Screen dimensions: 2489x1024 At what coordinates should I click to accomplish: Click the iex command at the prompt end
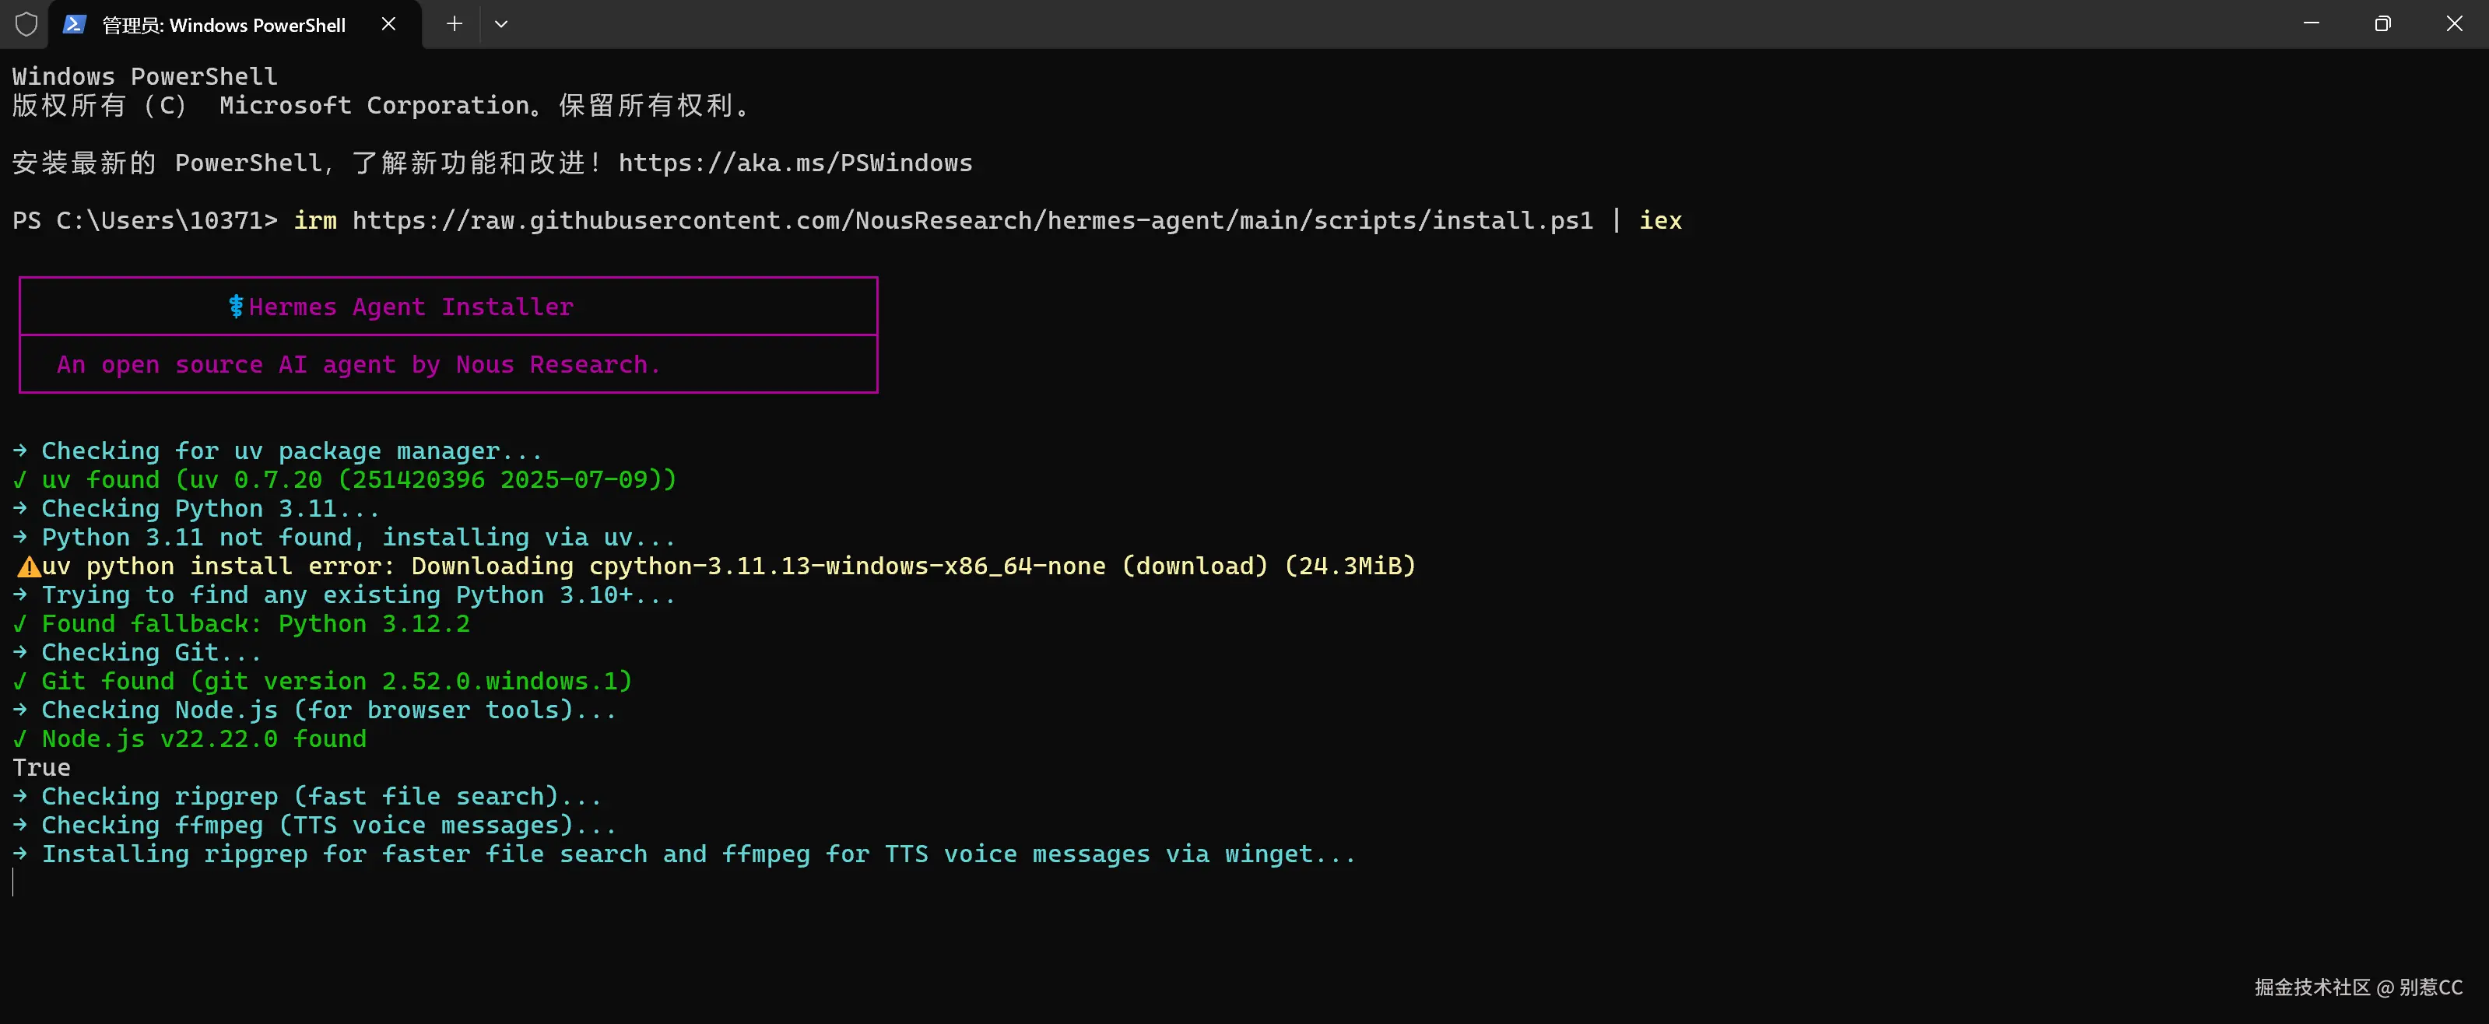pyautogui.click(x=1660, y=221)
